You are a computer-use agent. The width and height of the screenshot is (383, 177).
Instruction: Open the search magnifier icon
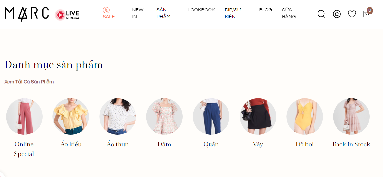coord(321,14)
